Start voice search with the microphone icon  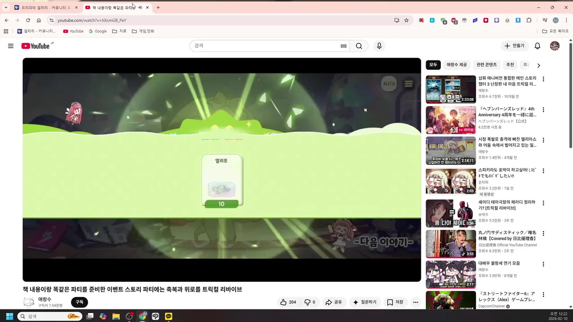[379, 46]
